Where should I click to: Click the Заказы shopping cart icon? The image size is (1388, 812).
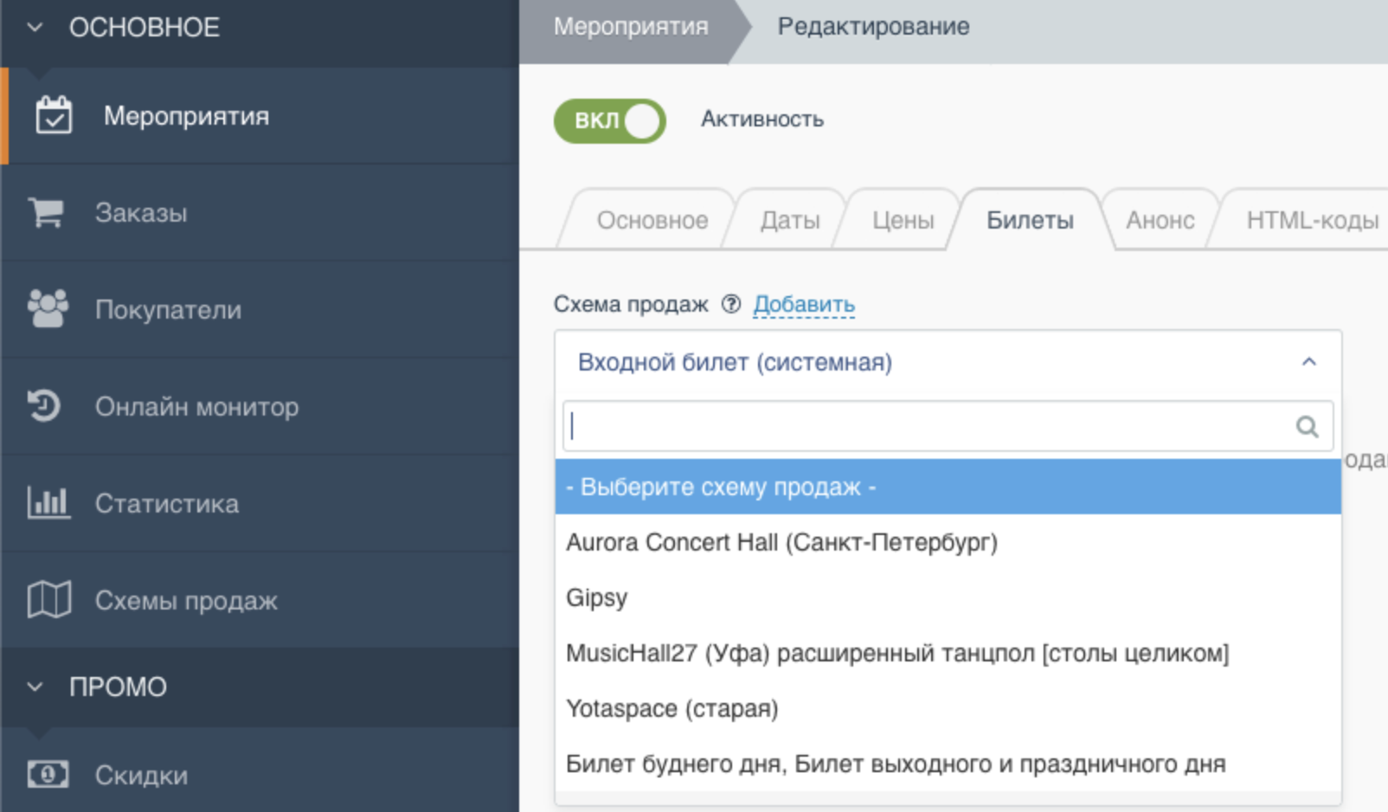tap(46, 212)
